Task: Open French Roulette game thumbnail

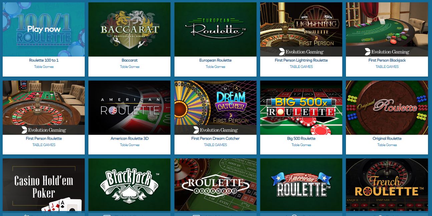Action: 387,185
